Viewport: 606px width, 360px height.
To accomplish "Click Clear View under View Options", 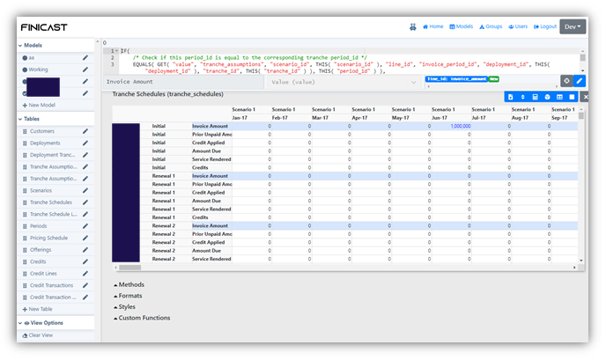I will (38, 335).
